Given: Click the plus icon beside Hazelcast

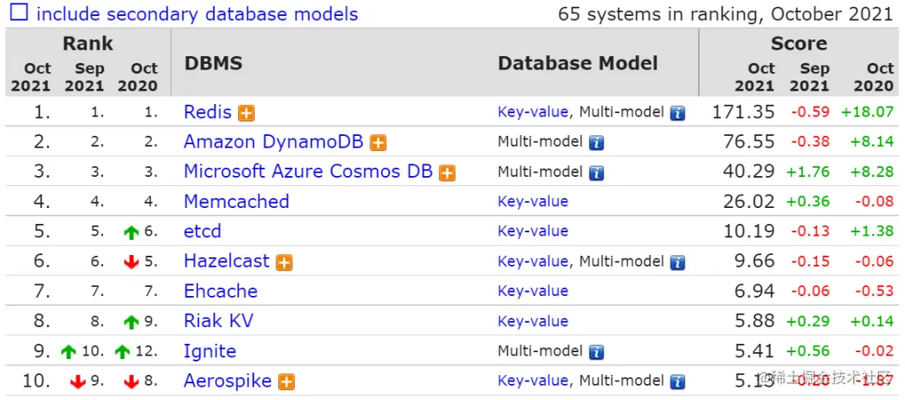Looking at the screenshot, I should coord(285,262).
